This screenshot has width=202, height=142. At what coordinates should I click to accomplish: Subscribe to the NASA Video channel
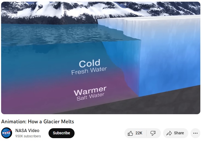coord(61,133)
